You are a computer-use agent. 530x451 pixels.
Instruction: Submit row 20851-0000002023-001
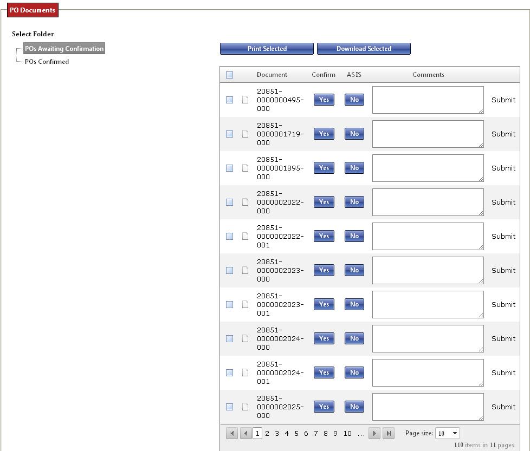[503, 304]
